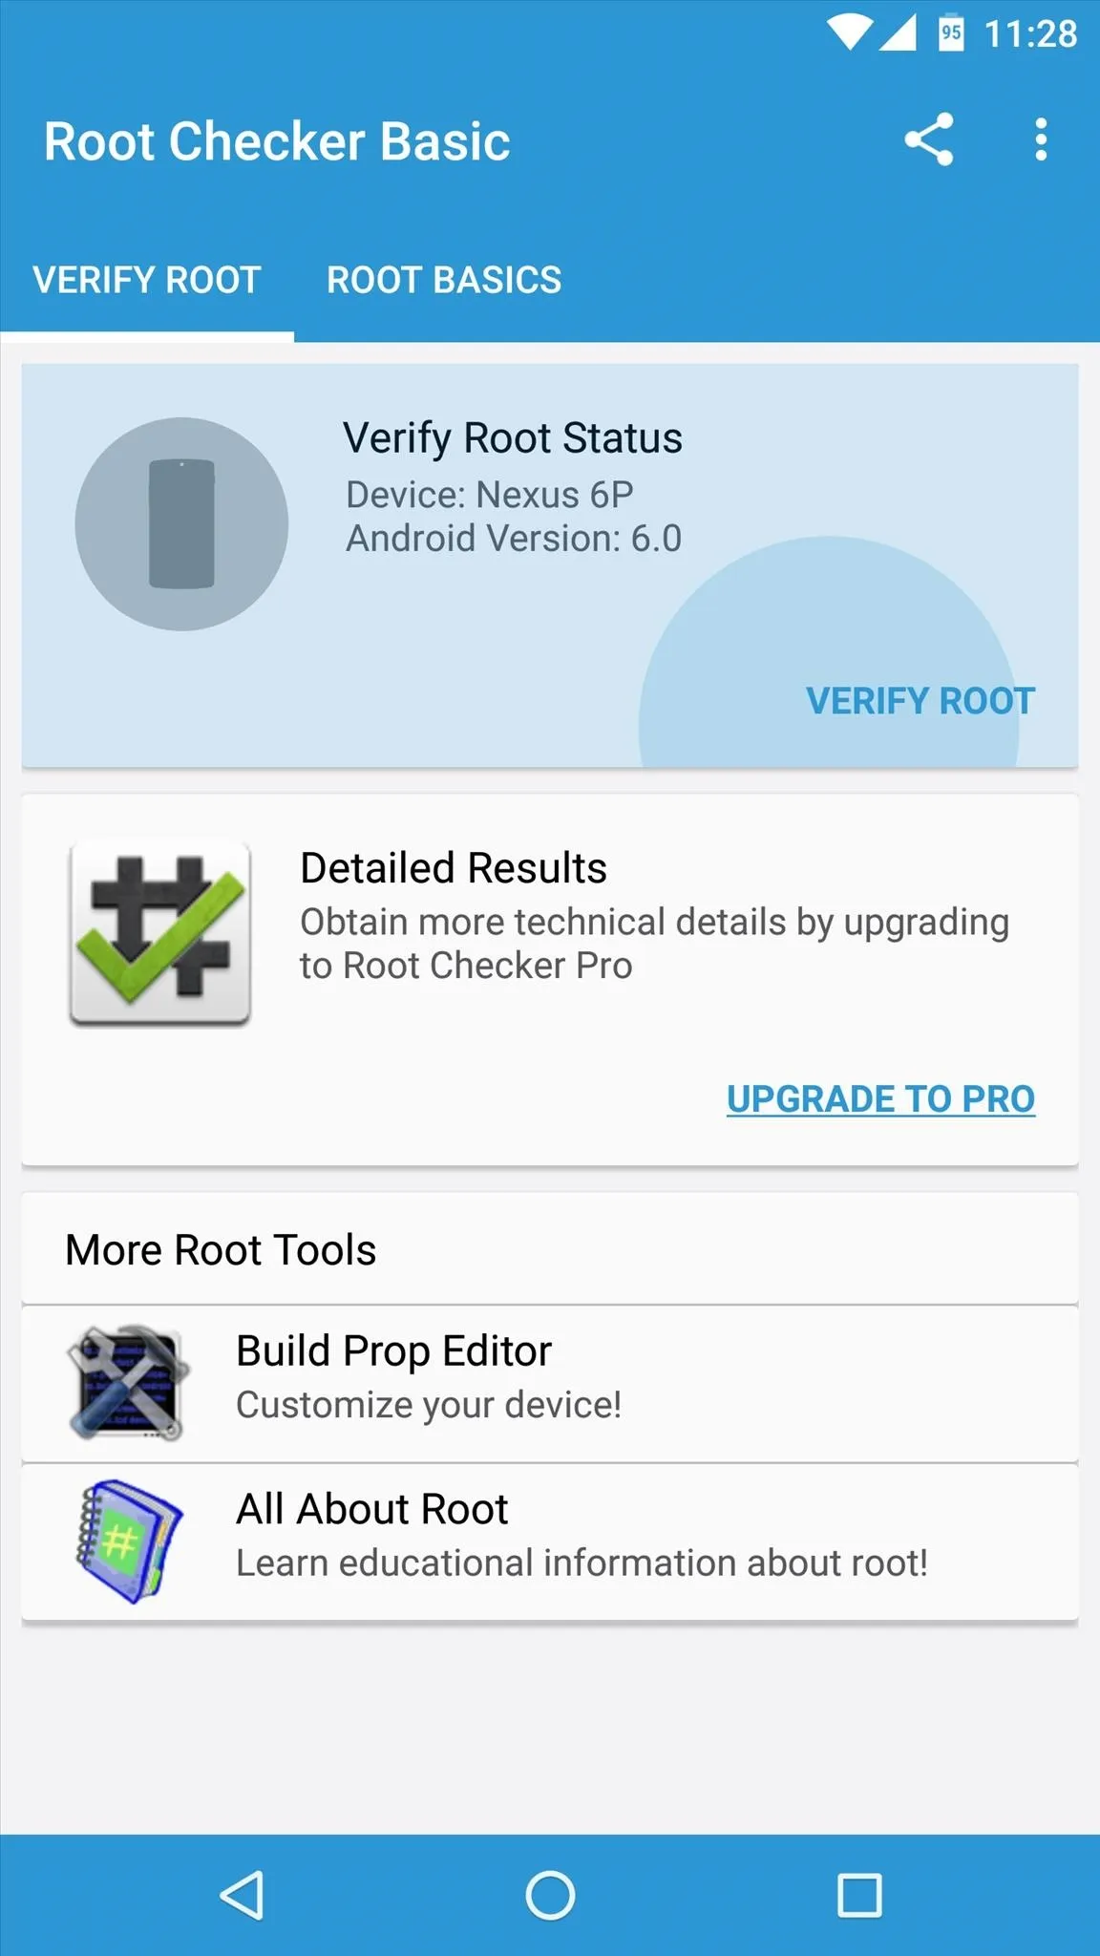Open the three-dot overflow menu
Screen dimensions: 1100x1956
click(1041, 139)
